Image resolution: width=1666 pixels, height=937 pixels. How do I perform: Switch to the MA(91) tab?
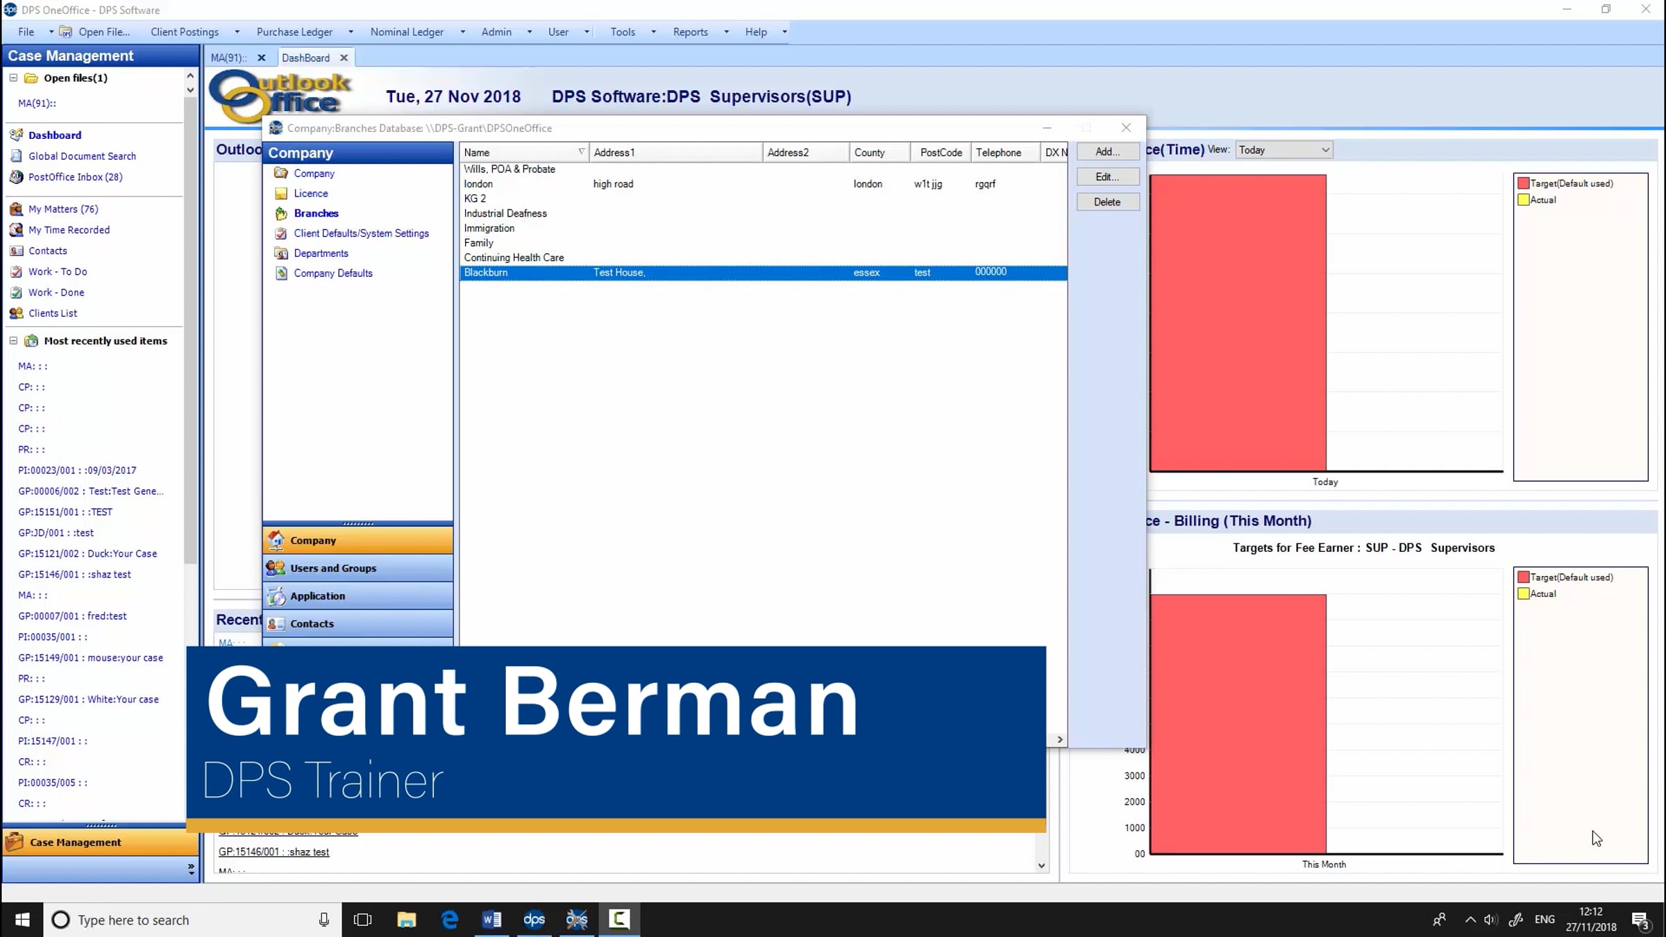228,58
